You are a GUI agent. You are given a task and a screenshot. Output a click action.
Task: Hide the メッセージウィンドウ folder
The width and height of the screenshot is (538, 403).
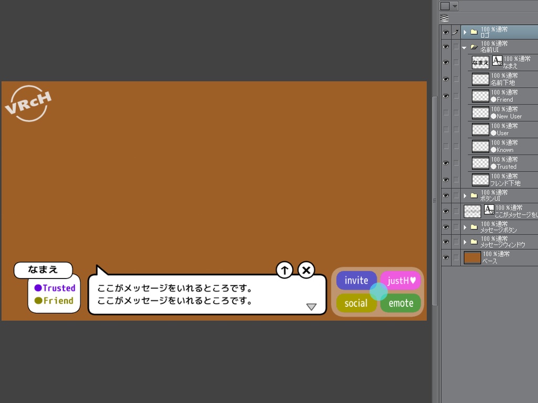click(446, 242)
